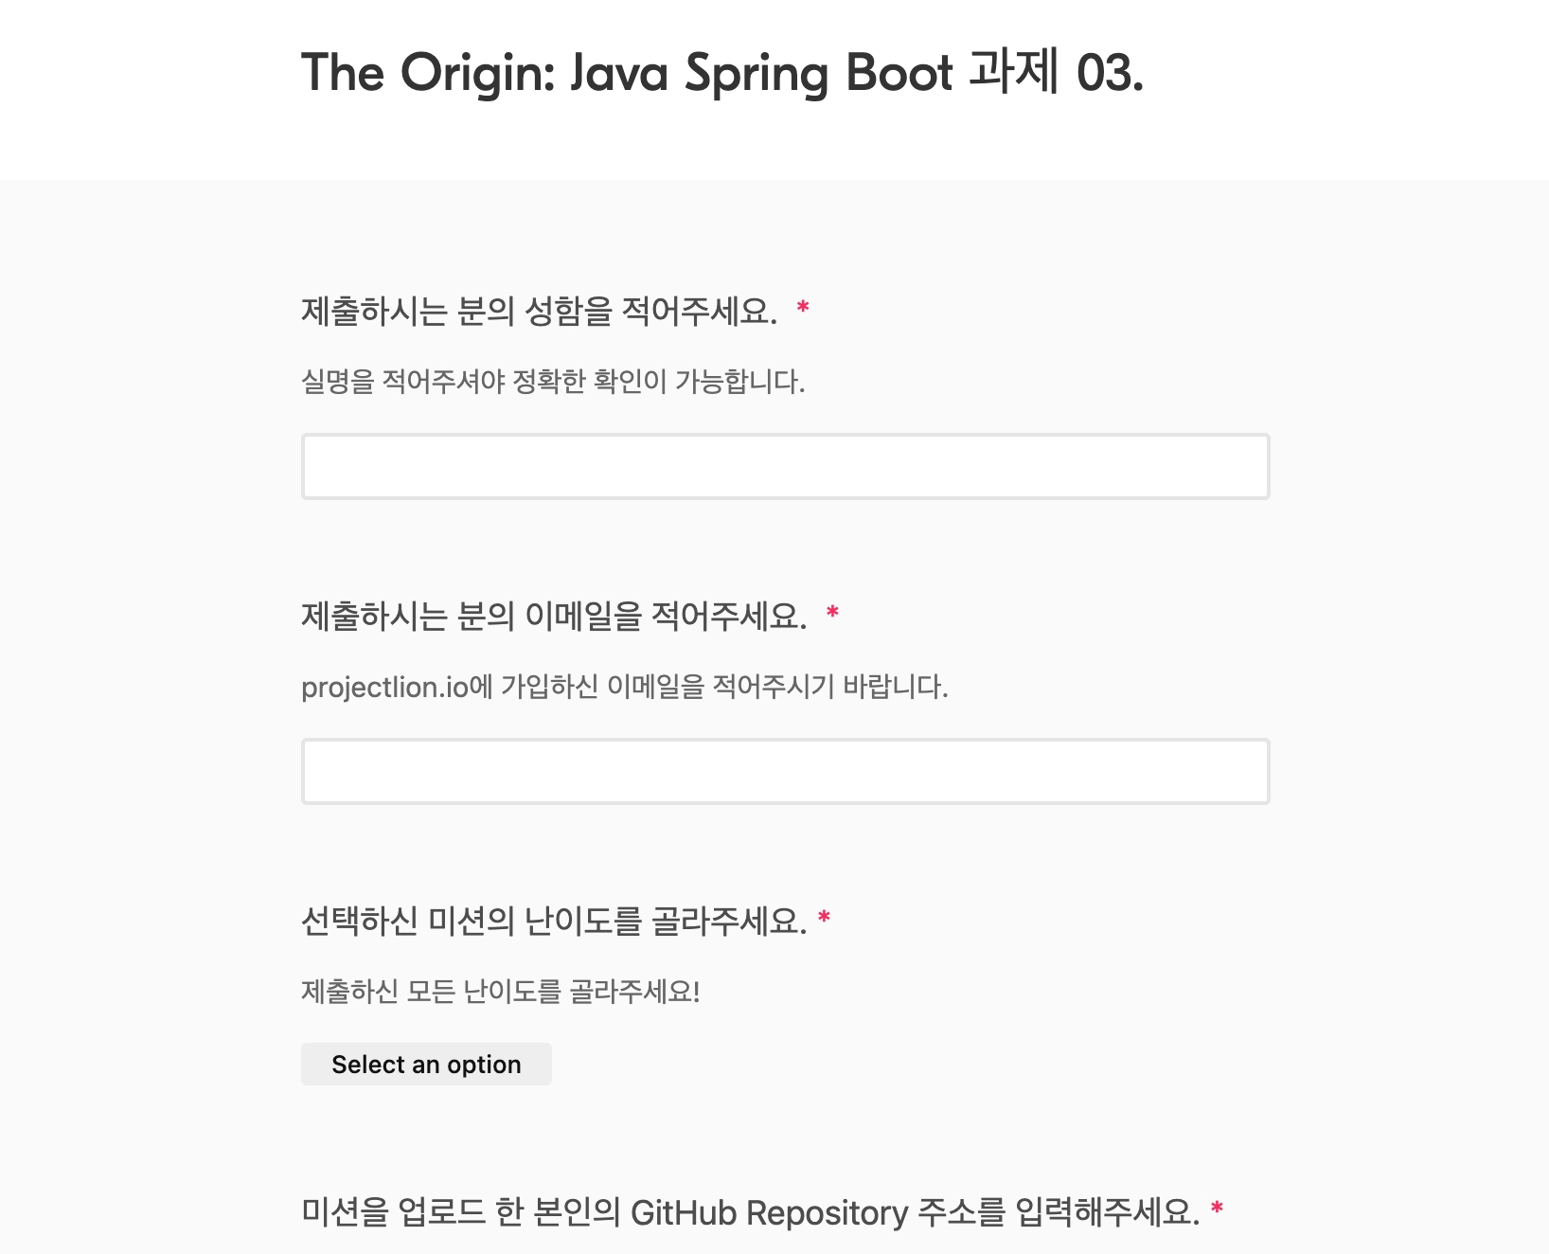Click the red asterisk after the difficulty question
The height and width of the screenshot is (1254, 1549).
(825, 918)
